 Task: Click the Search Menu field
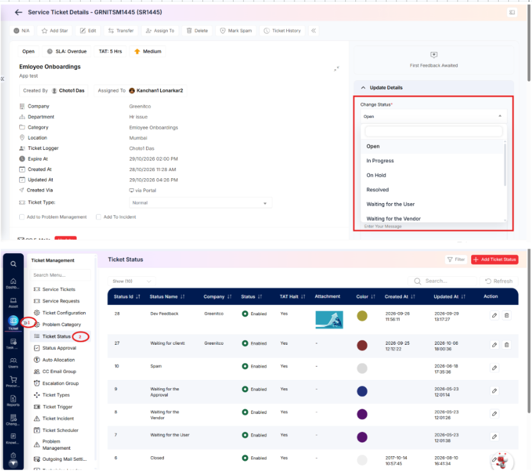coord(60,275)
